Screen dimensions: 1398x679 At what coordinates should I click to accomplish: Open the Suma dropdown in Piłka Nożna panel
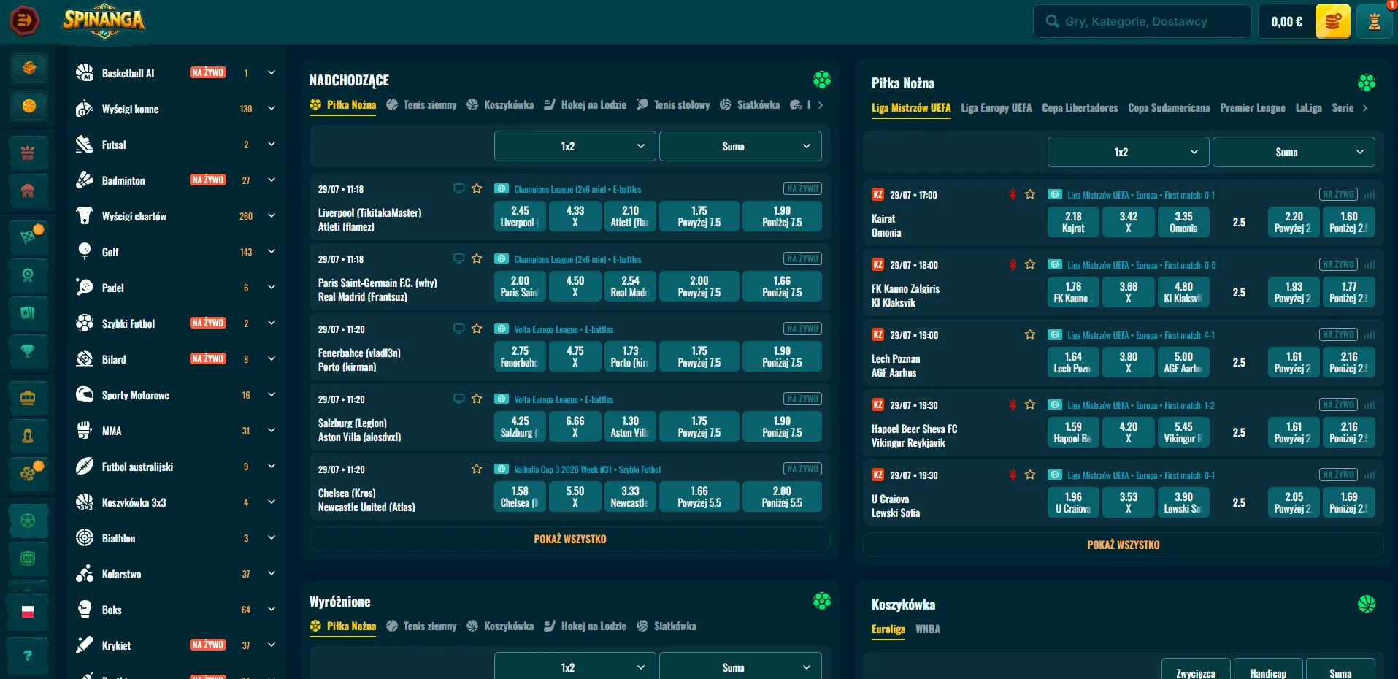coord(1294,152)
